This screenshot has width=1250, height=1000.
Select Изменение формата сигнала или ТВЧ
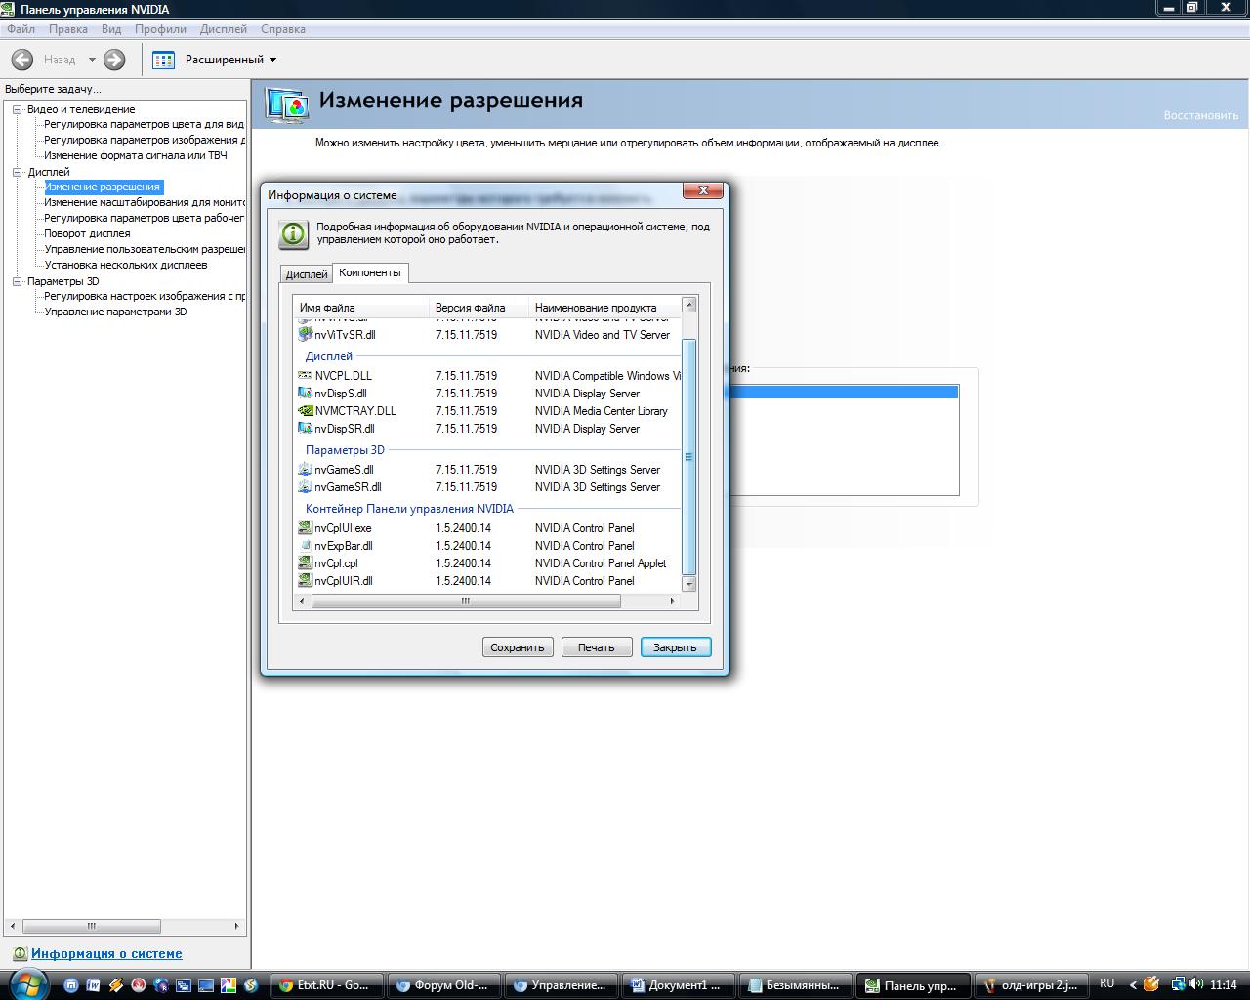click(136, 155)
